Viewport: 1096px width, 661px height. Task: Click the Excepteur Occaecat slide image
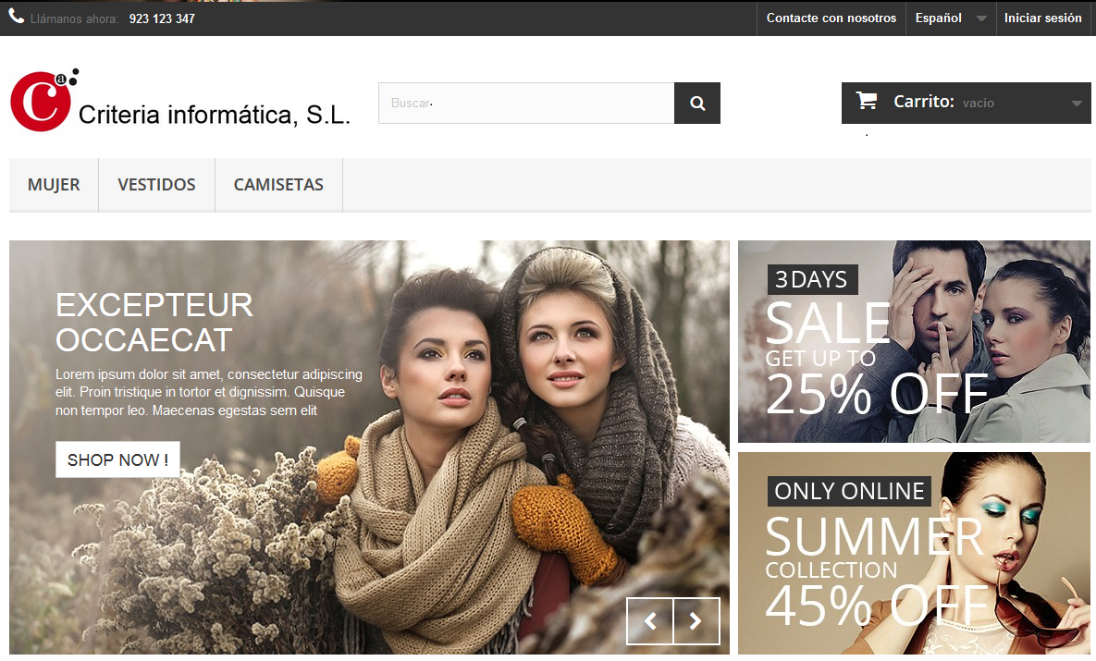(x=369, y=447)
